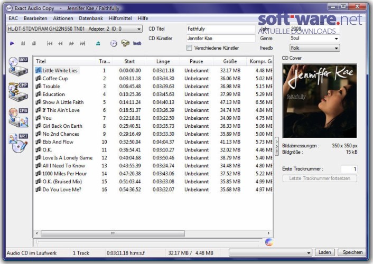Click the colorful disc icon beside the progress bar

tap(269, 242)
